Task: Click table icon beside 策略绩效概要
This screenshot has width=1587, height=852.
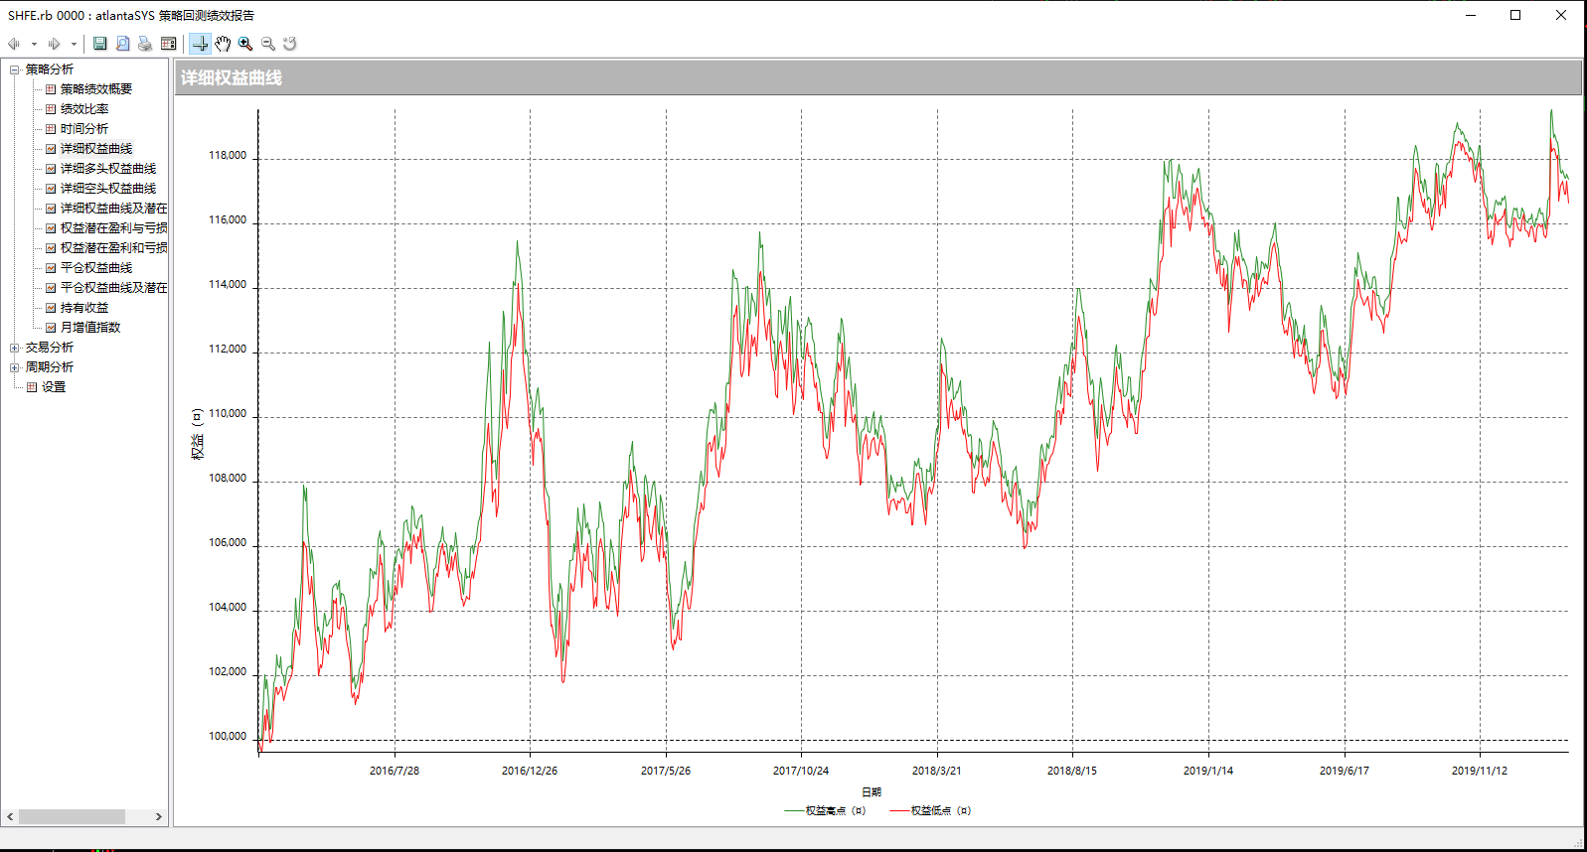Action: (51, 89)
